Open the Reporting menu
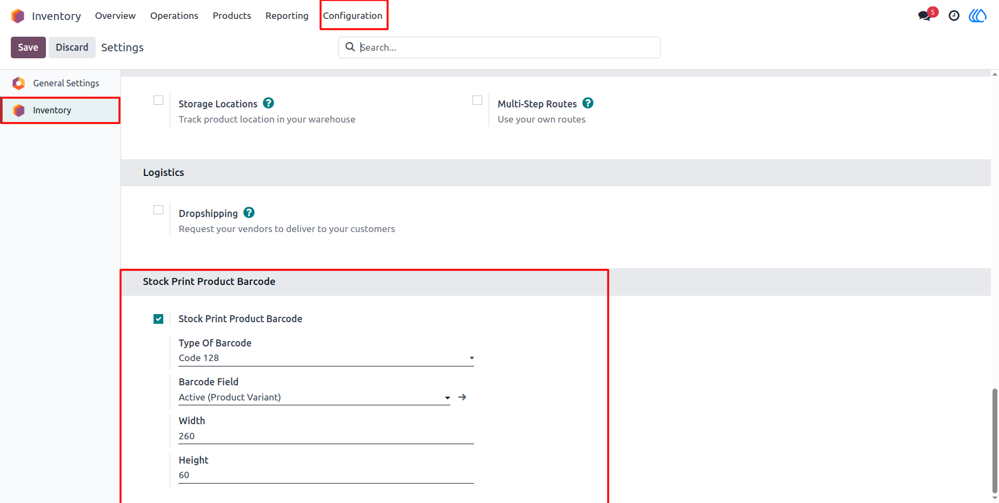This screenshot has width=999, height=503. pyautogui.click(x=287, y=16)
